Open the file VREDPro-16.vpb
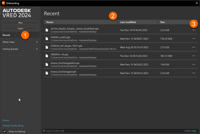This screenshot has height=134, width=200. coord(59,54)
